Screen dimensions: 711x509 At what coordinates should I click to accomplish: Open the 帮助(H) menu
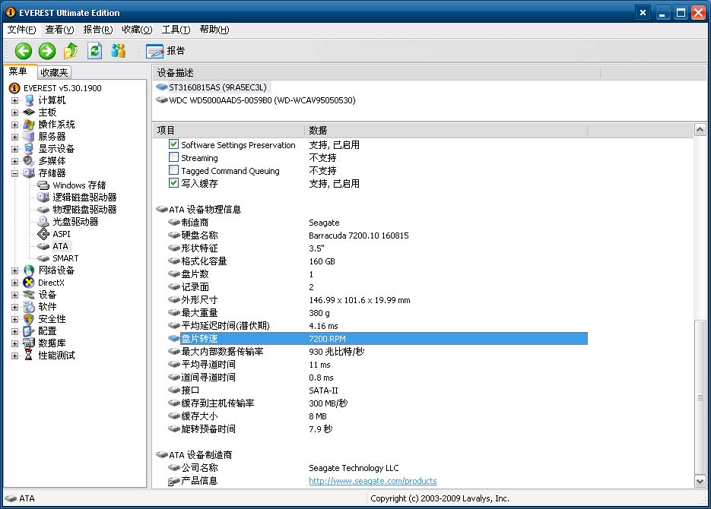tap(214, 30)
